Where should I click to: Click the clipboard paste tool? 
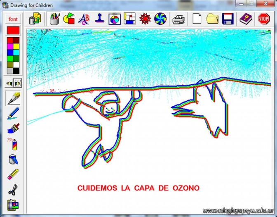click(13, 205)
